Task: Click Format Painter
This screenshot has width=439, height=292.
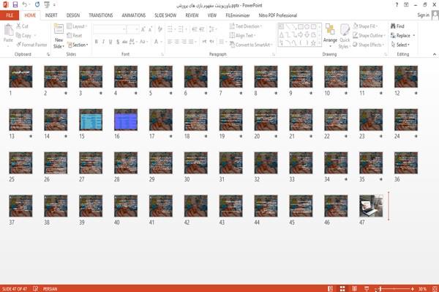Action: pyautogui.click(x=31, y=45)
